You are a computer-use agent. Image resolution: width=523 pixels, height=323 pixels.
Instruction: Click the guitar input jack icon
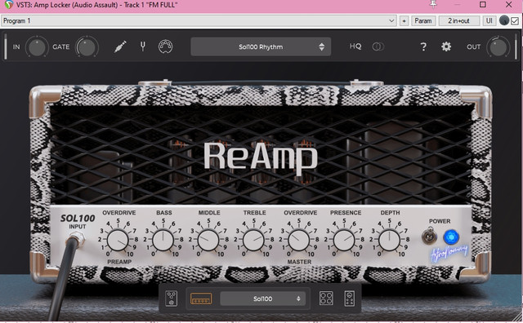coord(120,46)
